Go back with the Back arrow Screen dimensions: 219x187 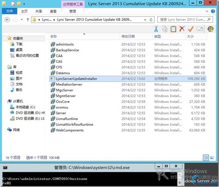tap(7, 20)
